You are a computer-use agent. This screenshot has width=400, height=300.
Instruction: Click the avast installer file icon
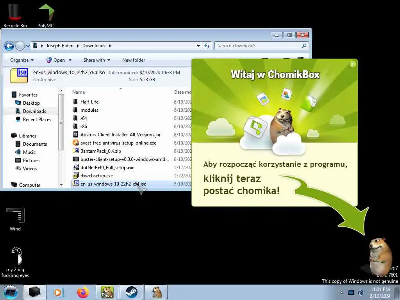coord(75,143)
